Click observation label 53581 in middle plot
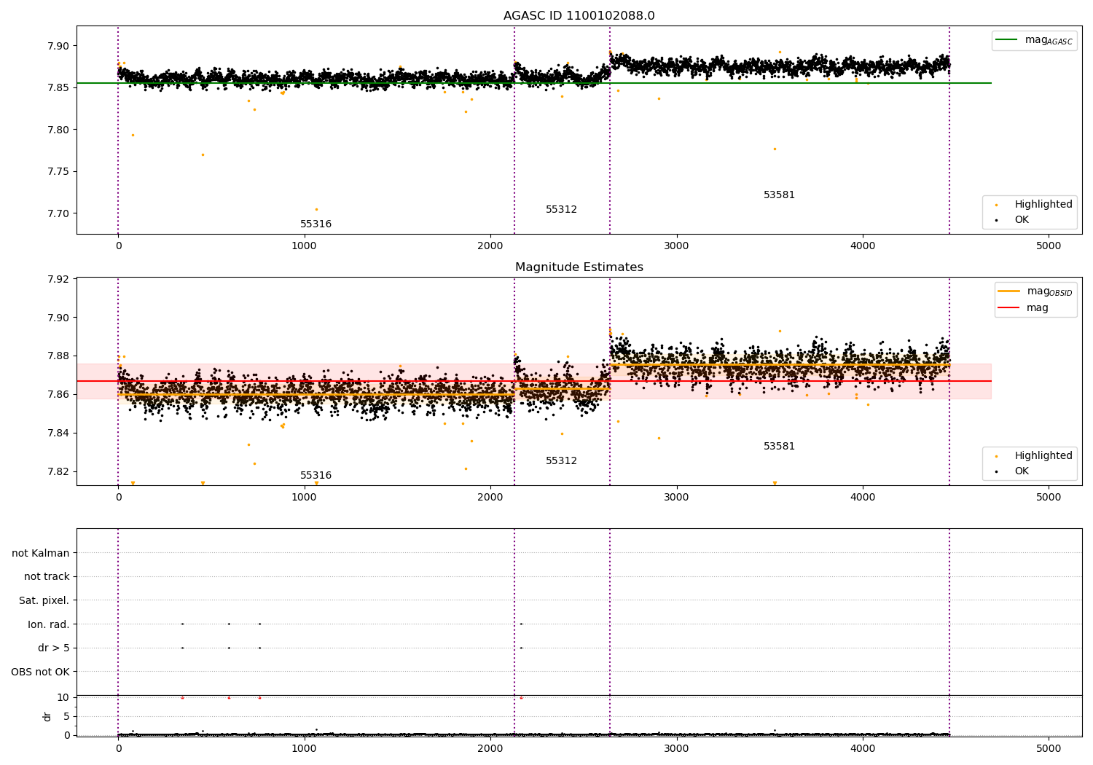The image size is (1093, 765). pyautogui.click(x=779, y=447)
